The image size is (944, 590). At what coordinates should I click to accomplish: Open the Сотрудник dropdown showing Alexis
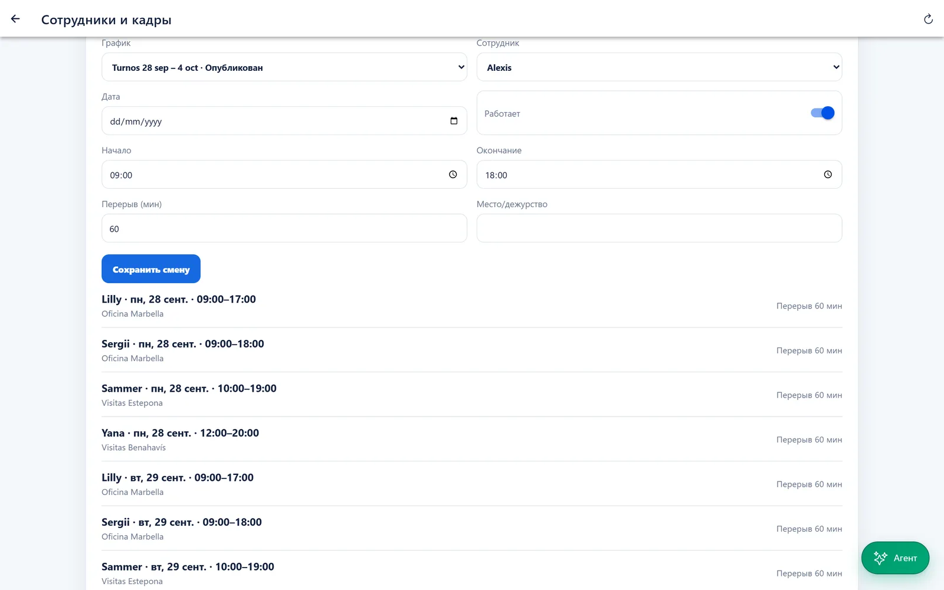659,67
